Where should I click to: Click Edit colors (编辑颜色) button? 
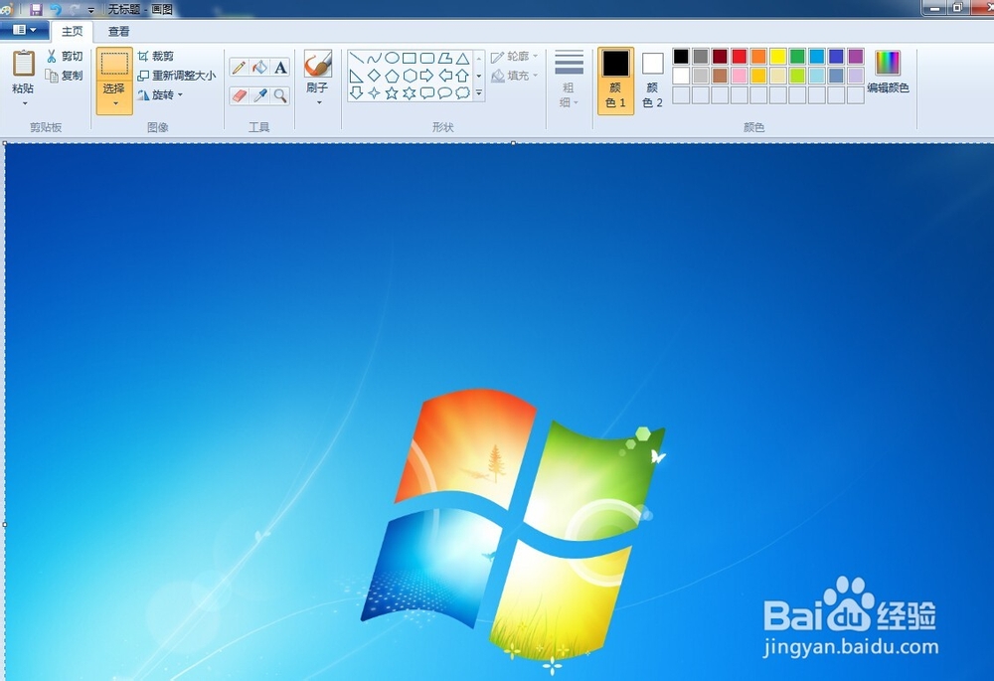[x=888, y=72]
